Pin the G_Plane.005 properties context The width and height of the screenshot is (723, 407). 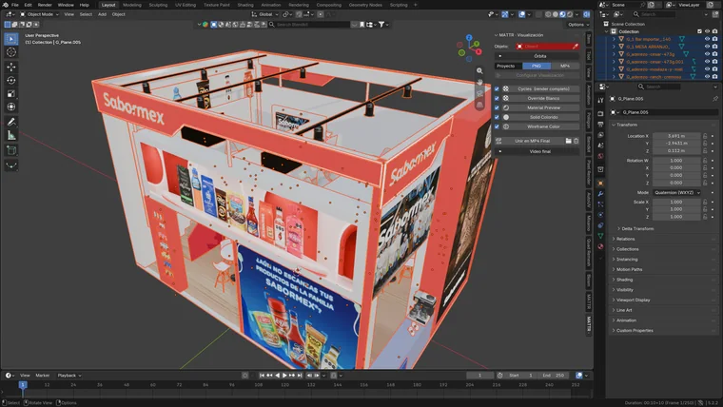[714, 99]
